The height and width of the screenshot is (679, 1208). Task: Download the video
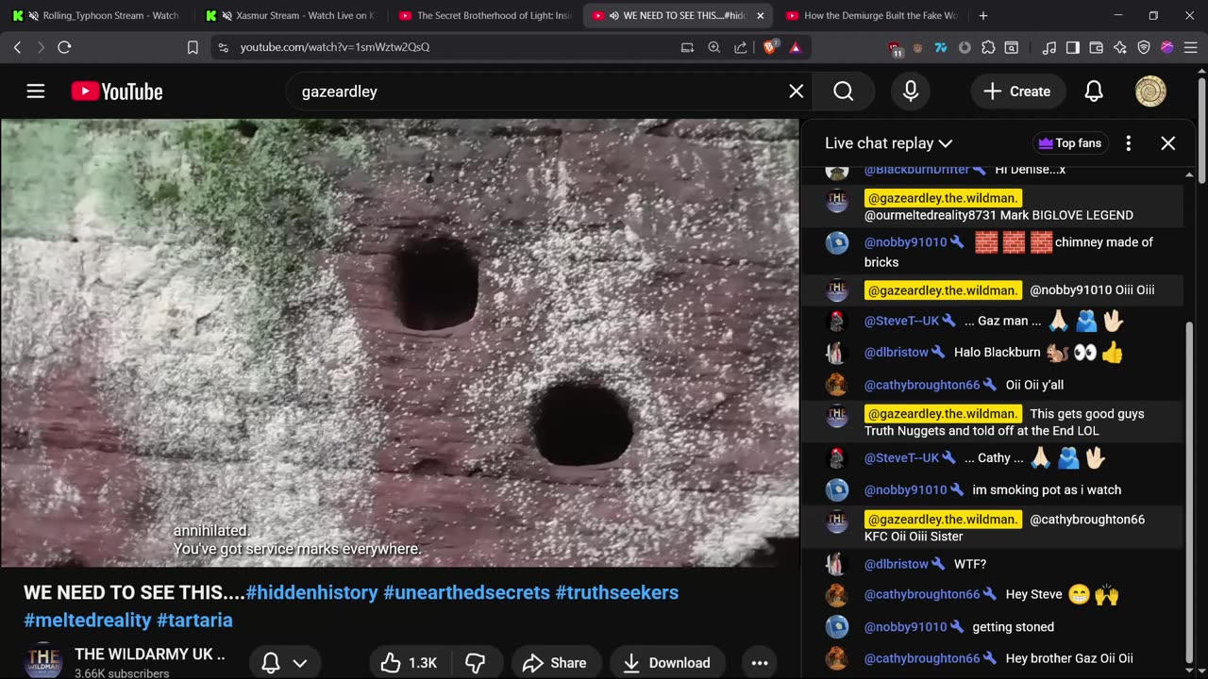click(667, 663)
